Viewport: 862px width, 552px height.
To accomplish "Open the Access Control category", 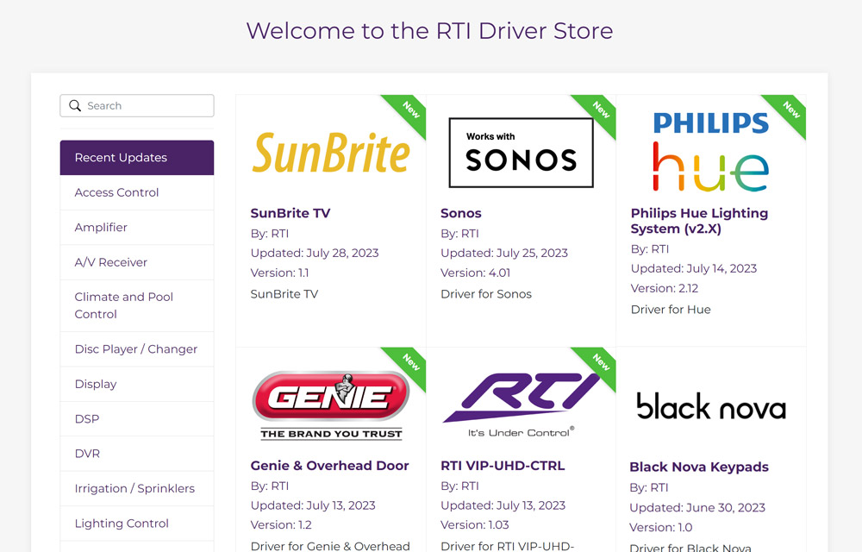I will pyautogui.click(x=137, y=192).
